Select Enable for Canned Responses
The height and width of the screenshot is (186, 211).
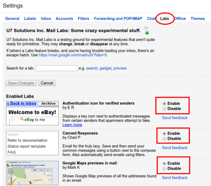click(x=164, y=133)
